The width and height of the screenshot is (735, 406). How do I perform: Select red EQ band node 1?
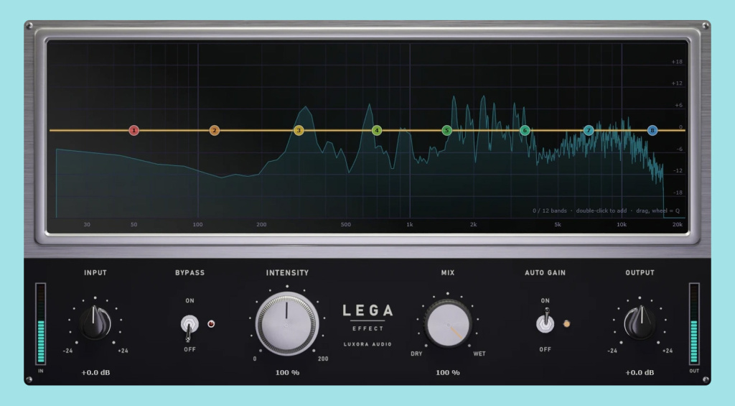[x=134, y=131]
